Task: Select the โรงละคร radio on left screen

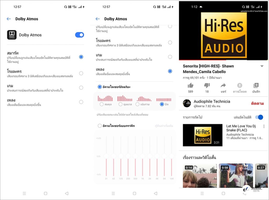Action: (81, 73)
